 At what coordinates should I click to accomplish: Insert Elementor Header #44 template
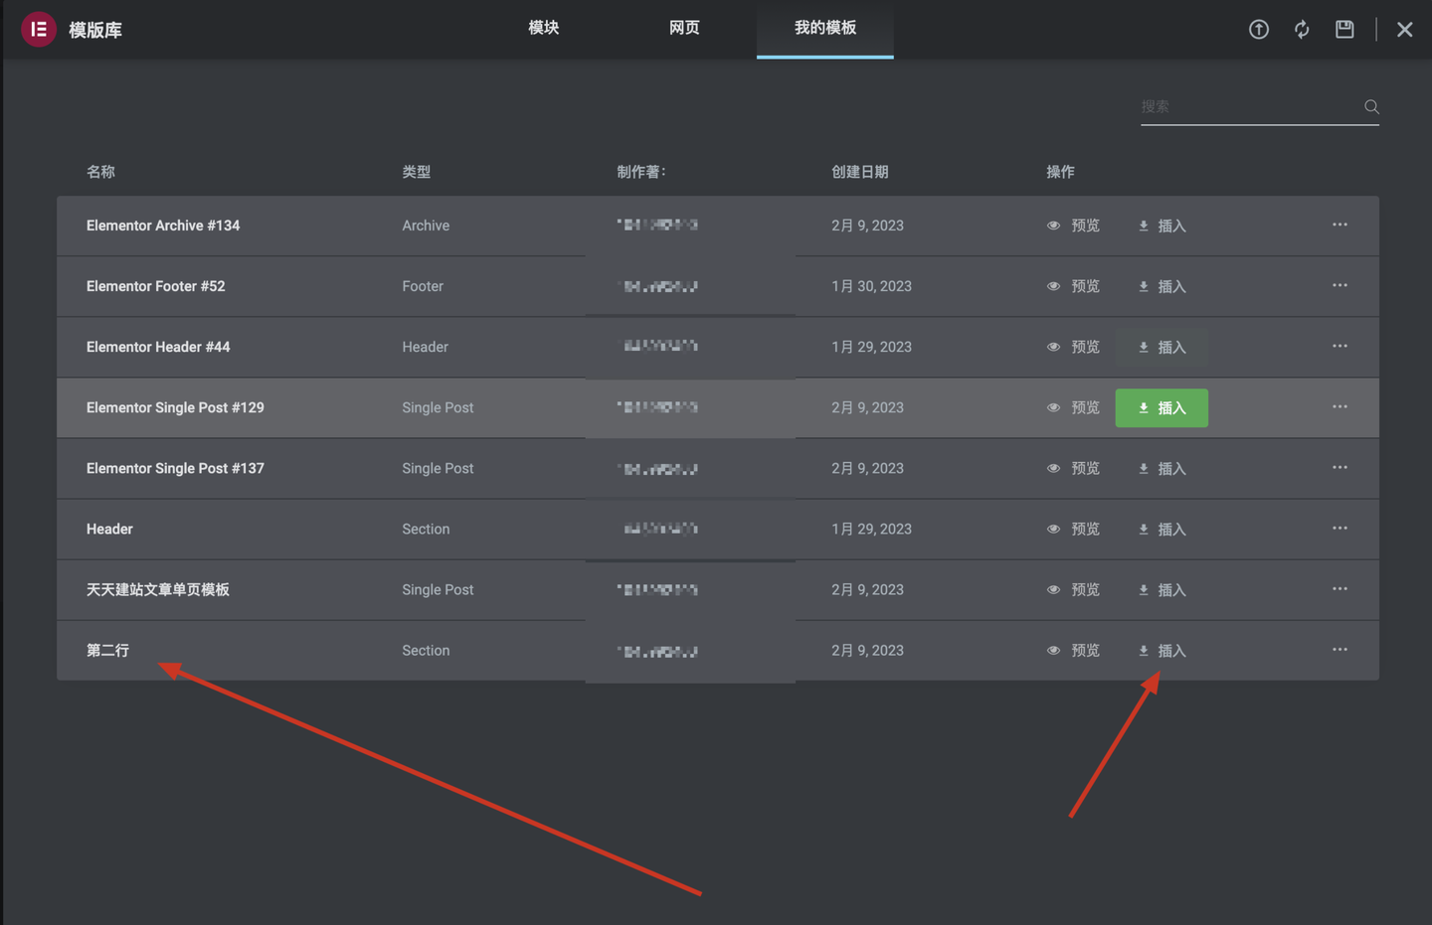pos(1162,347)
